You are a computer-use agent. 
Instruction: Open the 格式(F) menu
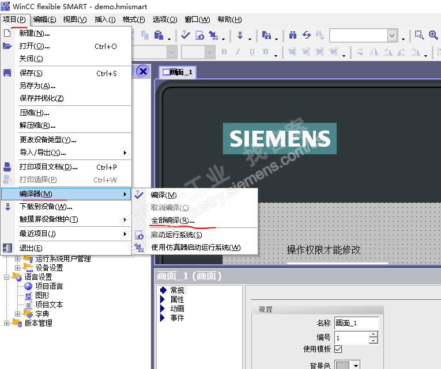click(x=134, y=20)
